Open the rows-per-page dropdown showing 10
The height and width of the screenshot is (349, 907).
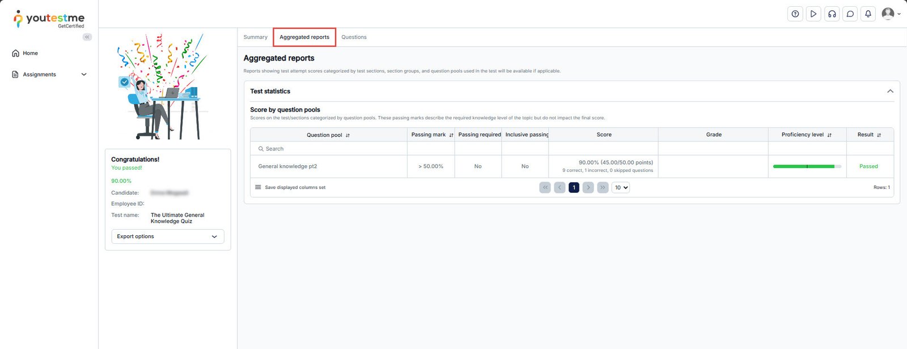pyautogui.click(x=621, y=187)
